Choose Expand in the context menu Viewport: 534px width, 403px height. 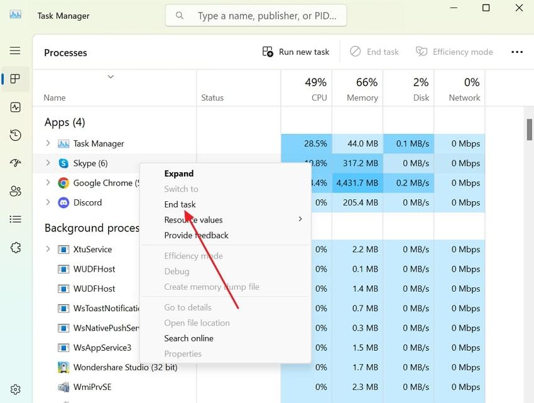179,174
